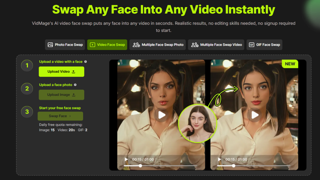Click progress slider handle of original video
This screenshot has height=180, width=320.
[x=140, y=166]
